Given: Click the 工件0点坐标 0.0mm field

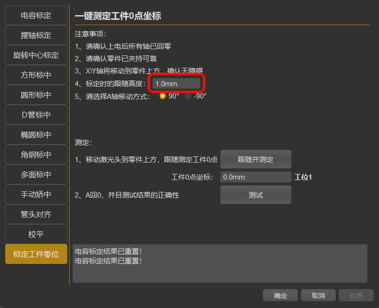Looking at the screenshot, I should 255,177.
